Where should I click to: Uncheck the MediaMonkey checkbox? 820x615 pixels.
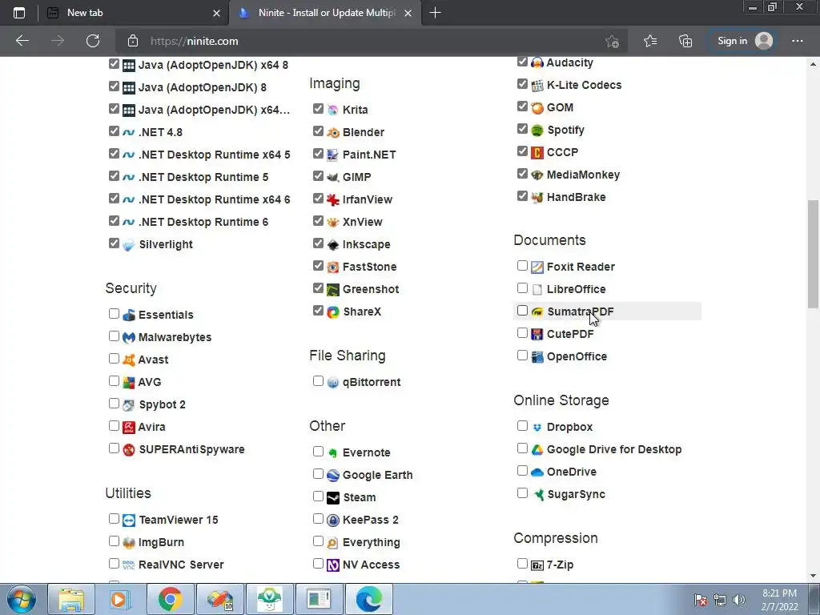point(522,174)
